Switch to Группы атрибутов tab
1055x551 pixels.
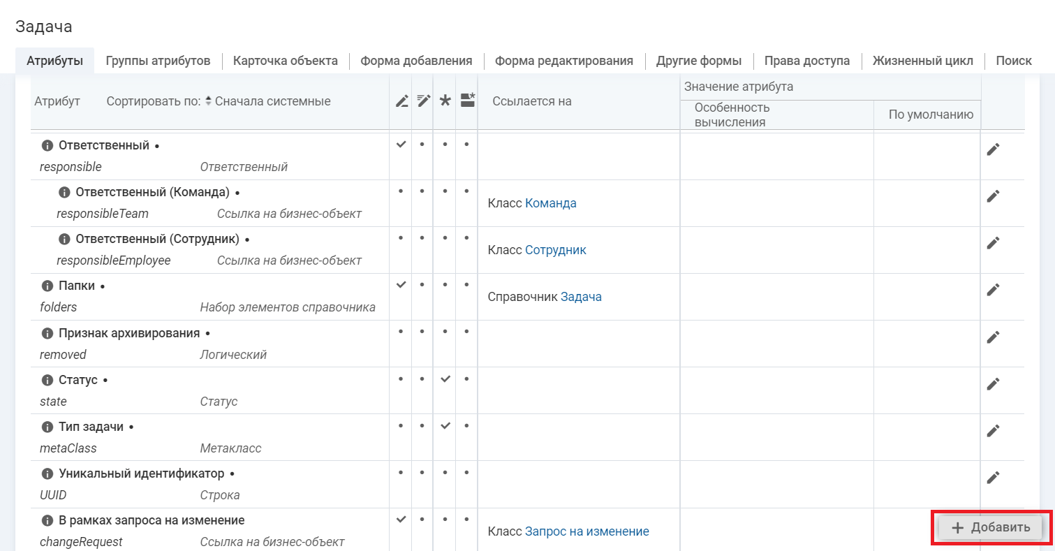pyautogui.click(x=158, y=61)
